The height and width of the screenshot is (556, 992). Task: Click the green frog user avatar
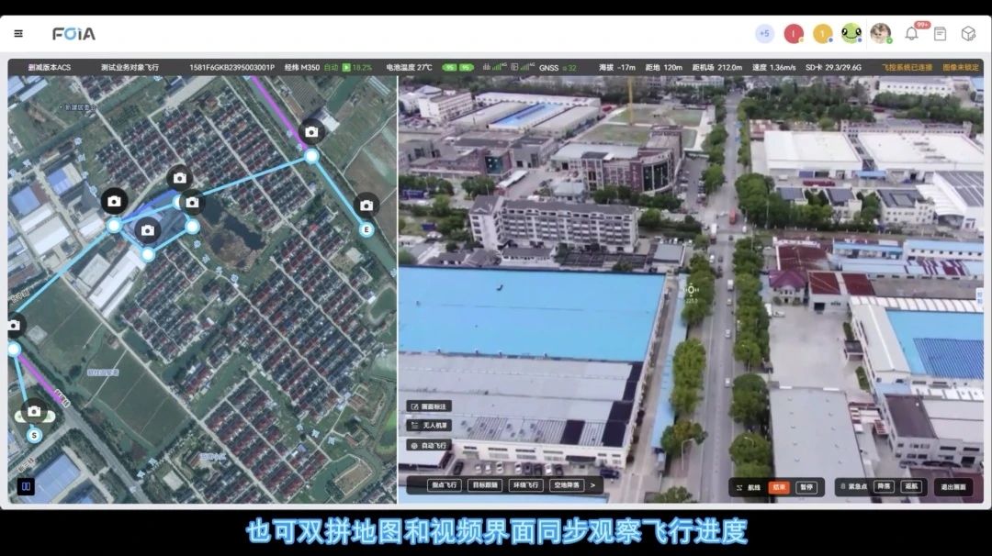(x=851, y=34)
